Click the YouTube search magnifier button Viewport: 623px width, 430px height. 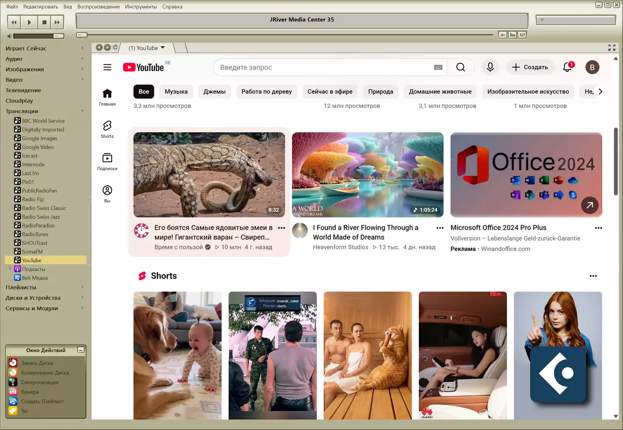pos(461,67)
